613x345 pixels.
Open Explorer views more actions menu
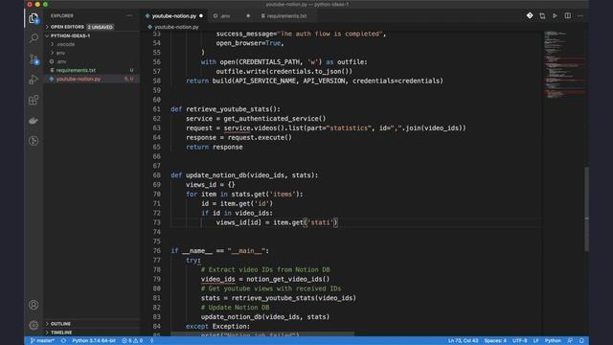click(x=129, y=15)
